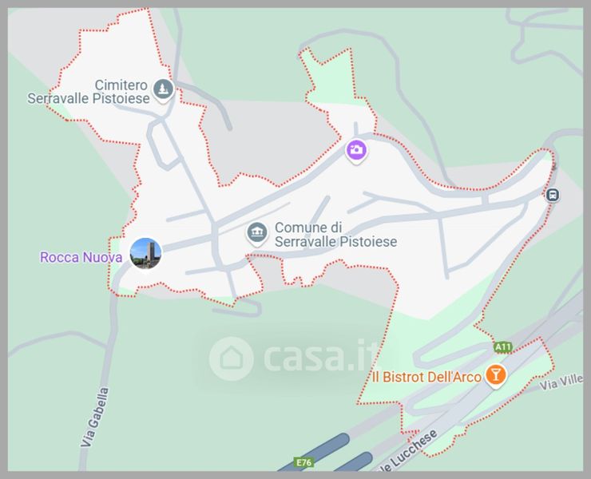Image resolution: width=591 pixels, height=479 pixels.
Task: Select the purple camera photo-spot pin
Action: (x=356, y=150)
